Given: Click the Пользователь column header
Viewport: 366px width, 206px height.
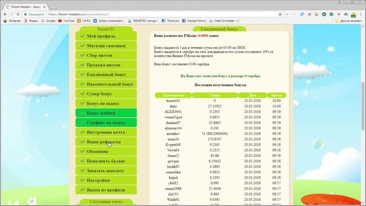Looking at the screenshot, I should [x=173, y=95].
